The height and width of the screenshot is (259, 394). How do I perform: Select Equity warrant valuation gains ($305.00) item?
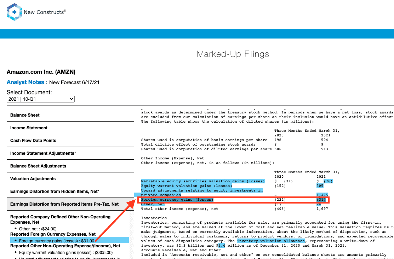[x=66, y=253]
